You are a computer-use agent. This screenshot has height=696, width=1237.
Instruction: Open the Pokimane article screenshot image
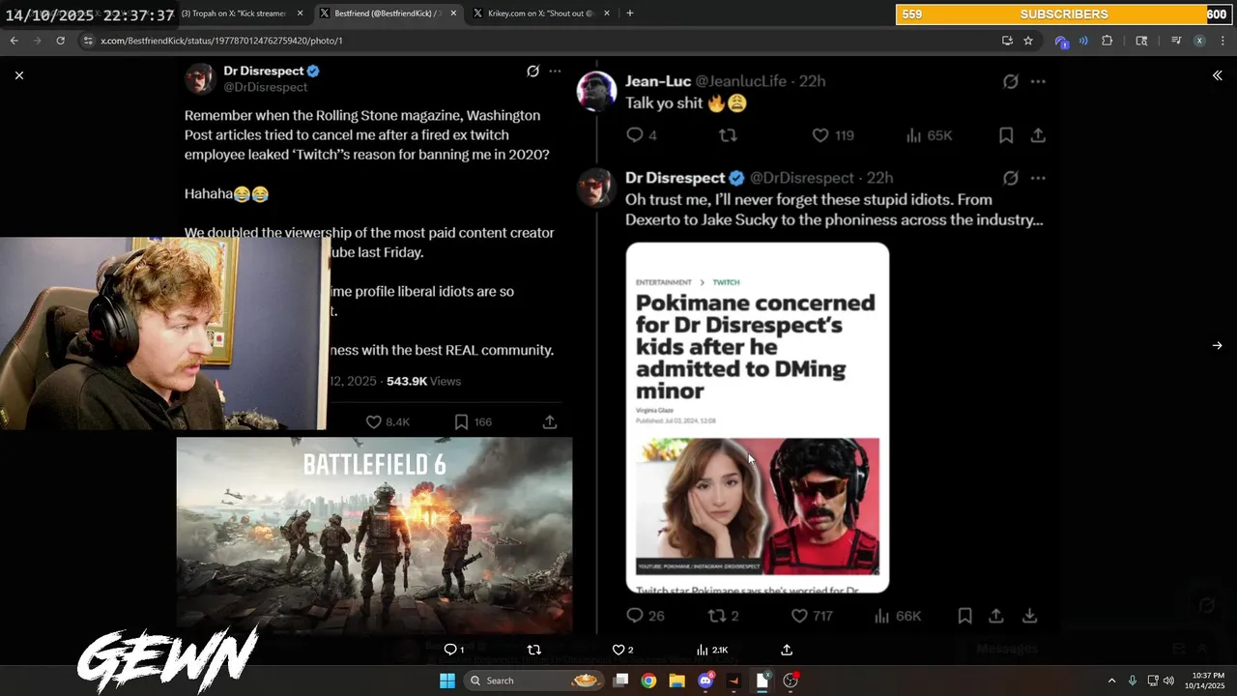pyautogui.click(x=758, y=418)
